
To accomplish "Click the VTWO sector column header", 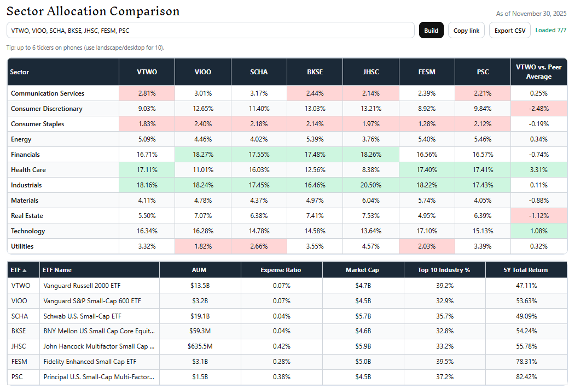I will [147, 72].
